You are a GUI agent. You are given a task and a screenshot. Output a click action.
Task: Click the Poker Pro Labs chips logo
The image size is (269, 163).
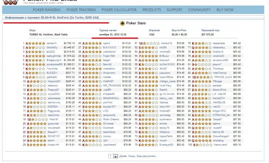(x=10, y=2)
